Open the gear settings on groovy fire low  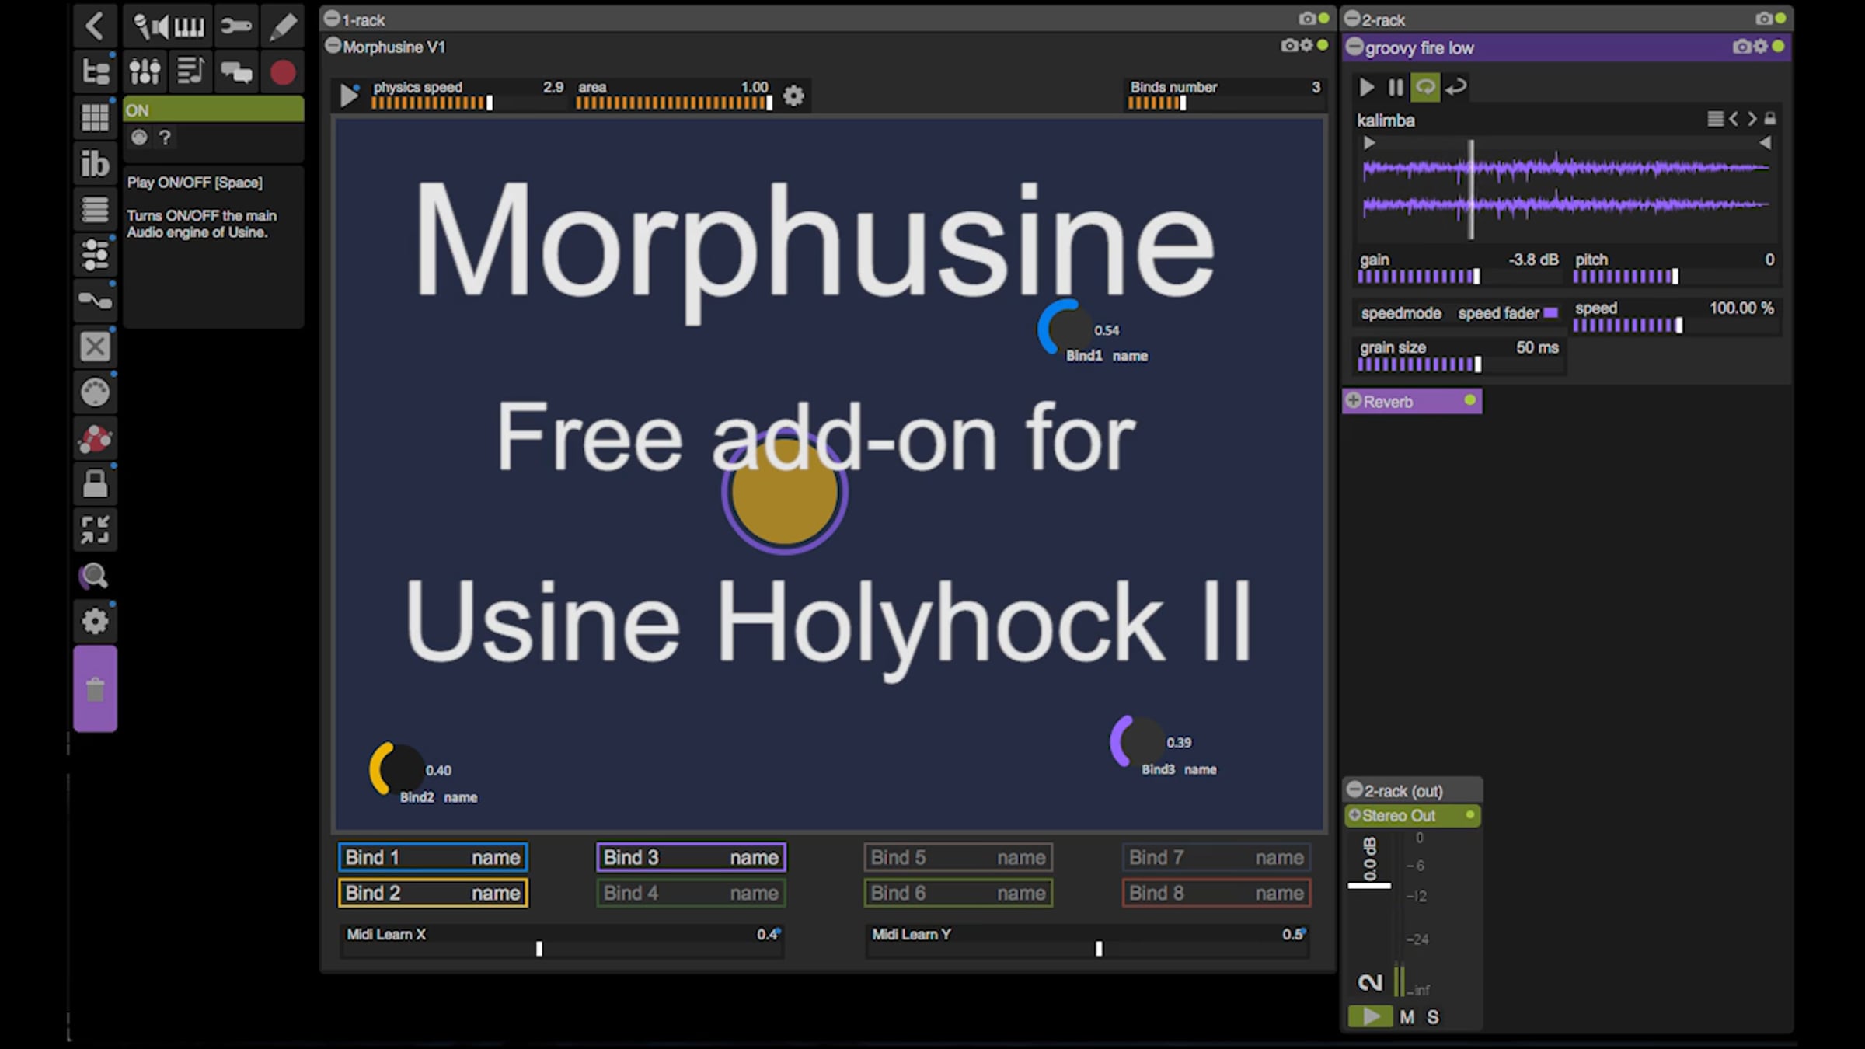click(x=1760, y=47)
